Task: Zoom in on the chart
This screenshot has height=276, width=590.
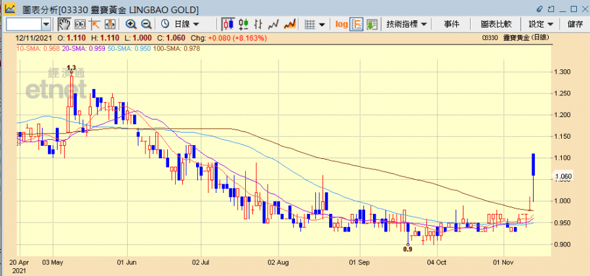Action: click(131, 24)
